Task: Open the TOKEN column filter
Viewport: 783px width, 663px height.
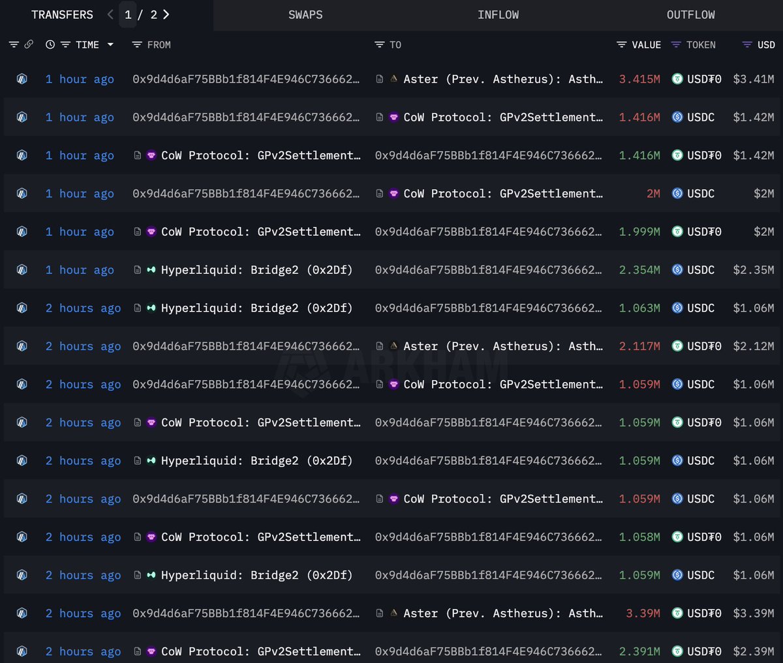Action: click(676, 44)
